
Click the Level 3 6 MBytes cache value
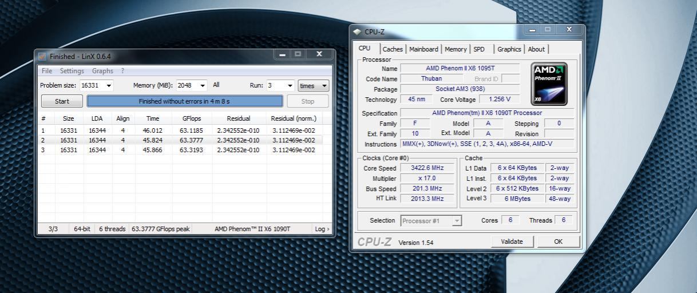point(517,199)
